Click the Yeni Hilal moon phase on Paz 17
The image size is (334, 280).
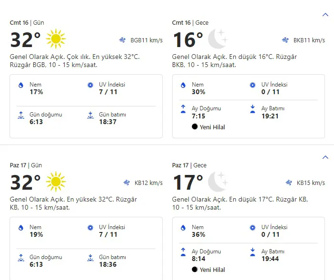click(x=208, y=270)
